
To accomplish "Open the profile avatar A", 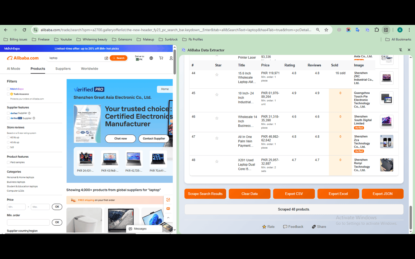I will pyautogui.click(x=400, y=30).
